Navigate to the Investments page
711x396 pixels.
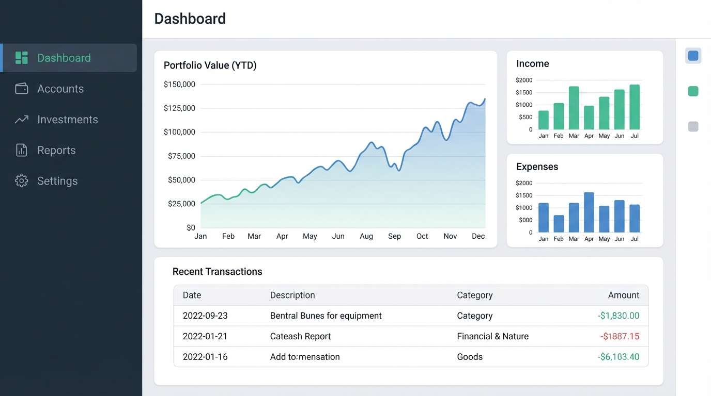68,119
